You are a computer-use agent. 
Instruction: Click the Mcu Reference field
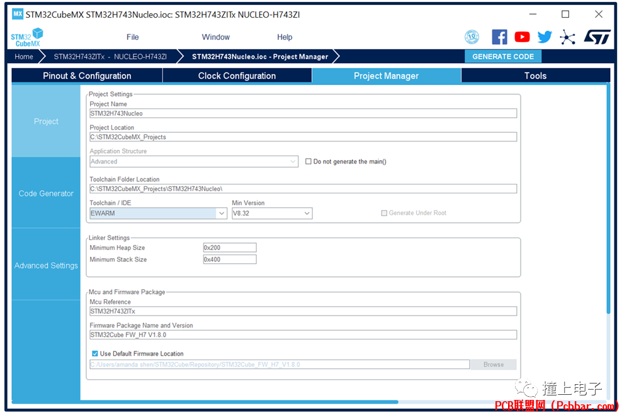(x=303, y=312)
